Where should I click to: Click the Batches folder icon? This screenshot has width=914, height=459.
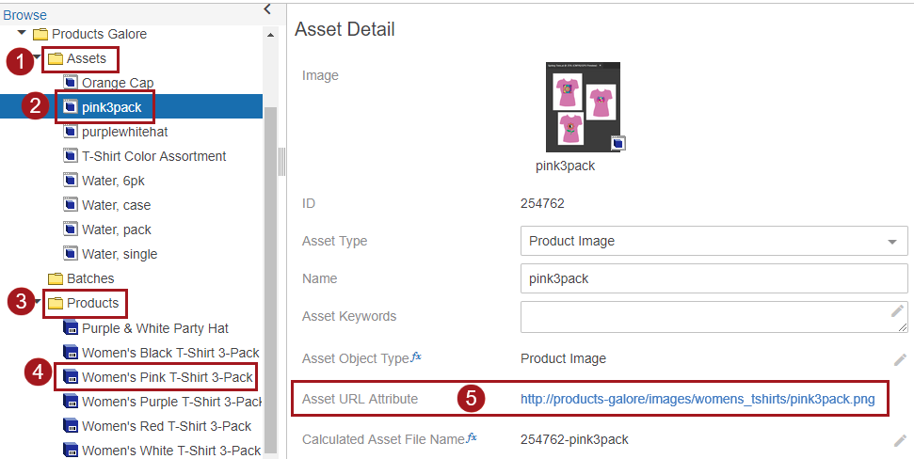(56, 278)
